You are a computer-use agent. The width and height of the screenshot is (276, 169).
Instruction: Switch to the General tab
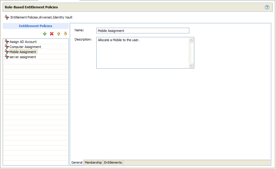(77, 162)
